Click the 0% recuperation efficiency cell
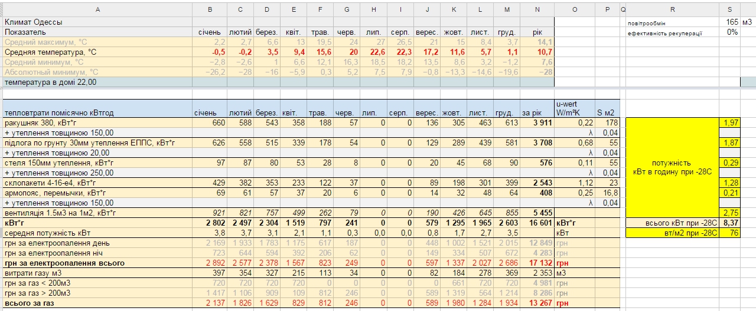The height and width of the screenshot is (311, 756). (729, 32)
